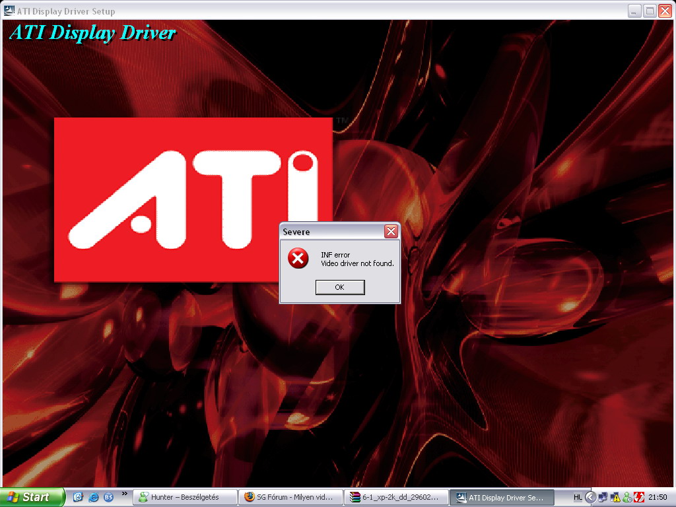
Task: Expand hidden system tray icons arrow
Action: point(591,497)
